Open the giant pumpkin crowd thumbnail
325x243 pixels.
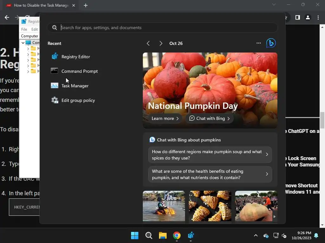coord(256,206)
